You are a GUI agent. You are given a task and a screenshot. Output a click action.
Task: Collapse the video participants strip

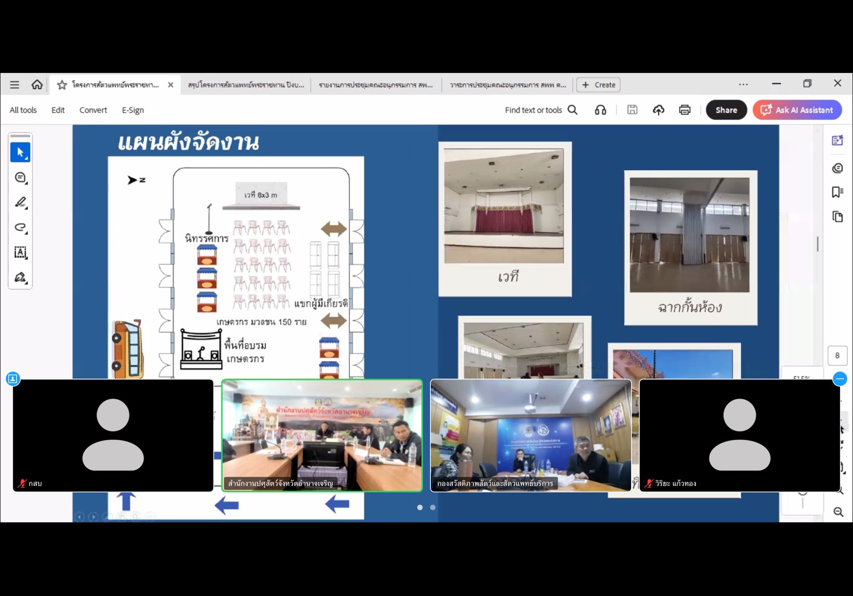pos(840,379)
